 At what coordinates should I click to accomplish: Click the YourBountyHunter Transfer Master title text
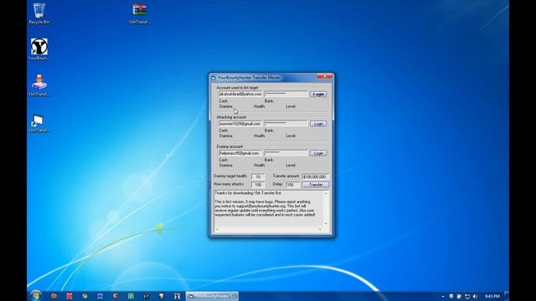tap(250, 78)
